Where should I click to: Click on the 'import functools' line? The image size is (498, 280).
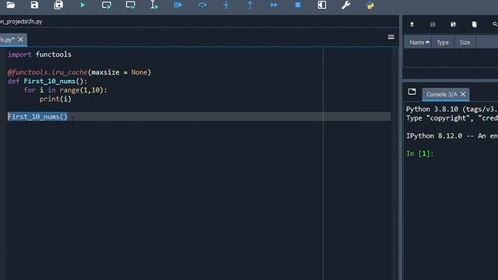coord(40,54)
